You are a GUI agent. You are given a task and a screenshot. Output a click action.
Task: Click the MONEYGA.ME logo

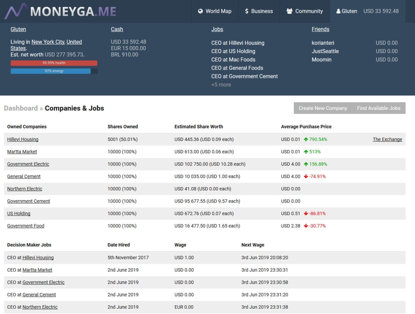60,11
